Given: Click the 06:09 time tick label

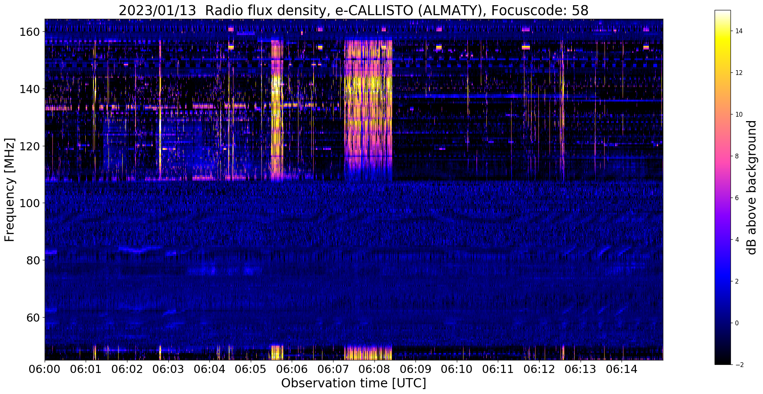Looking at the screenshot, I should tap(416, 369).
